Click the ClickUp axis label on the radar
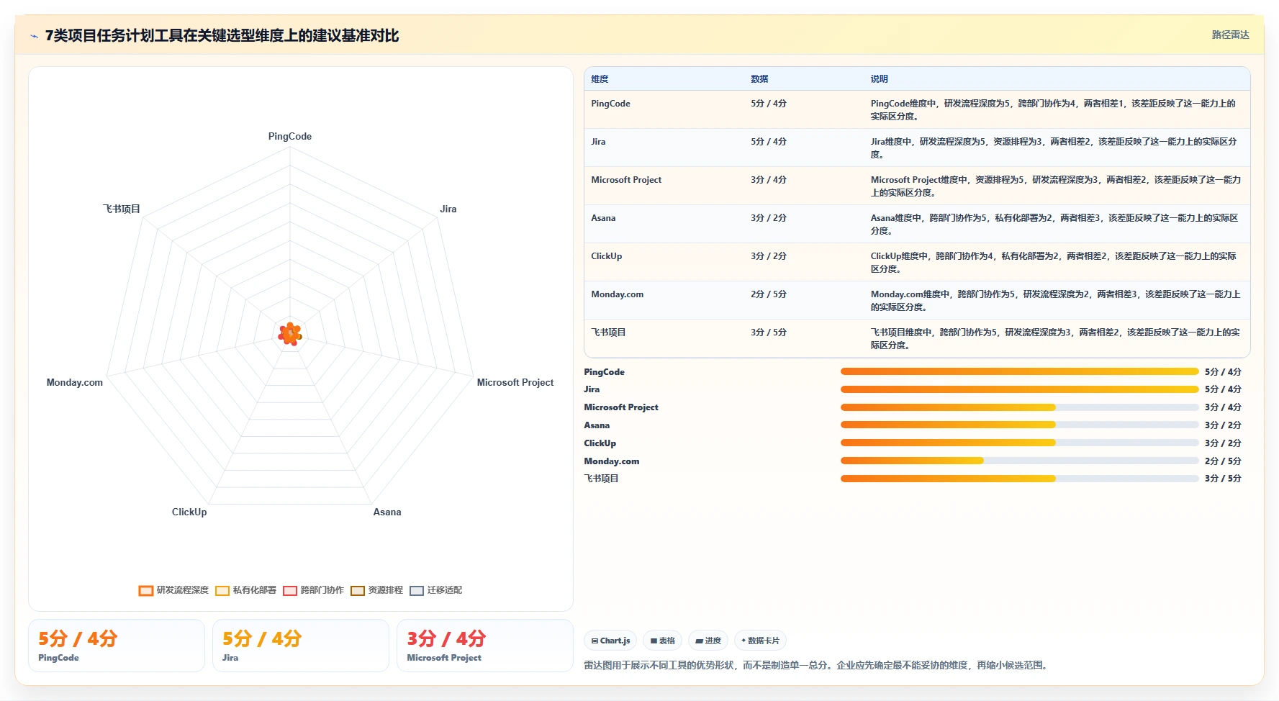 click(189, 512)
